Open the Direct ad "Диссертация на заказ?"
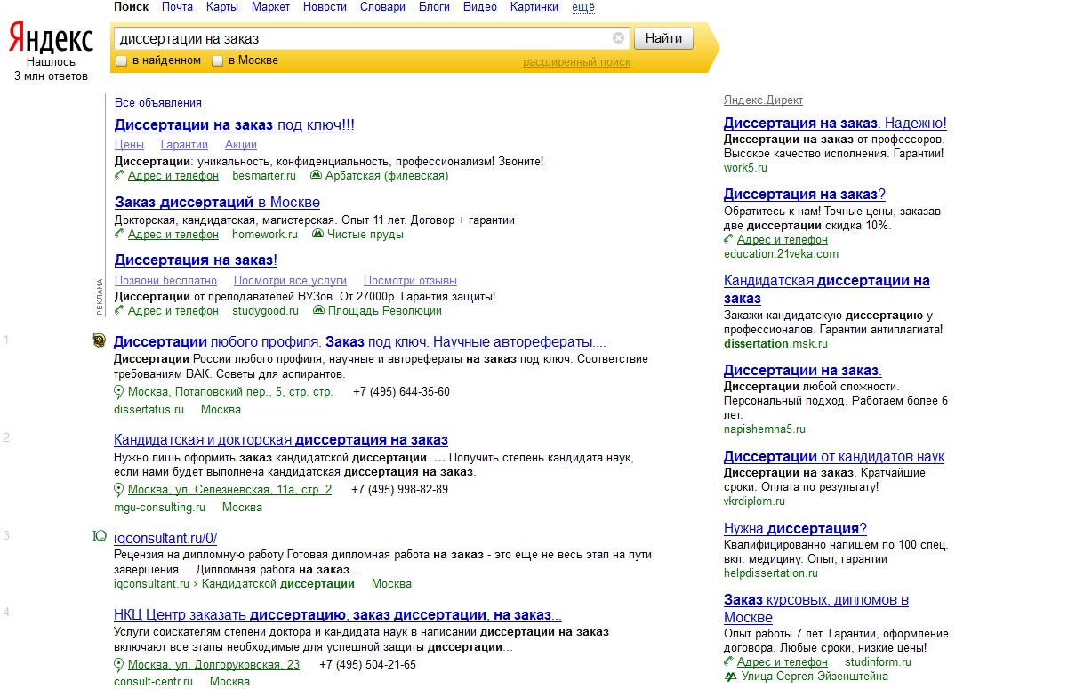 point(805,195)
